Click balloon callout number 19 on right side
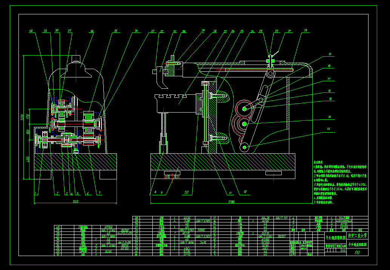Viewport: 390px width, 270px height. click(x=330, y=54)
